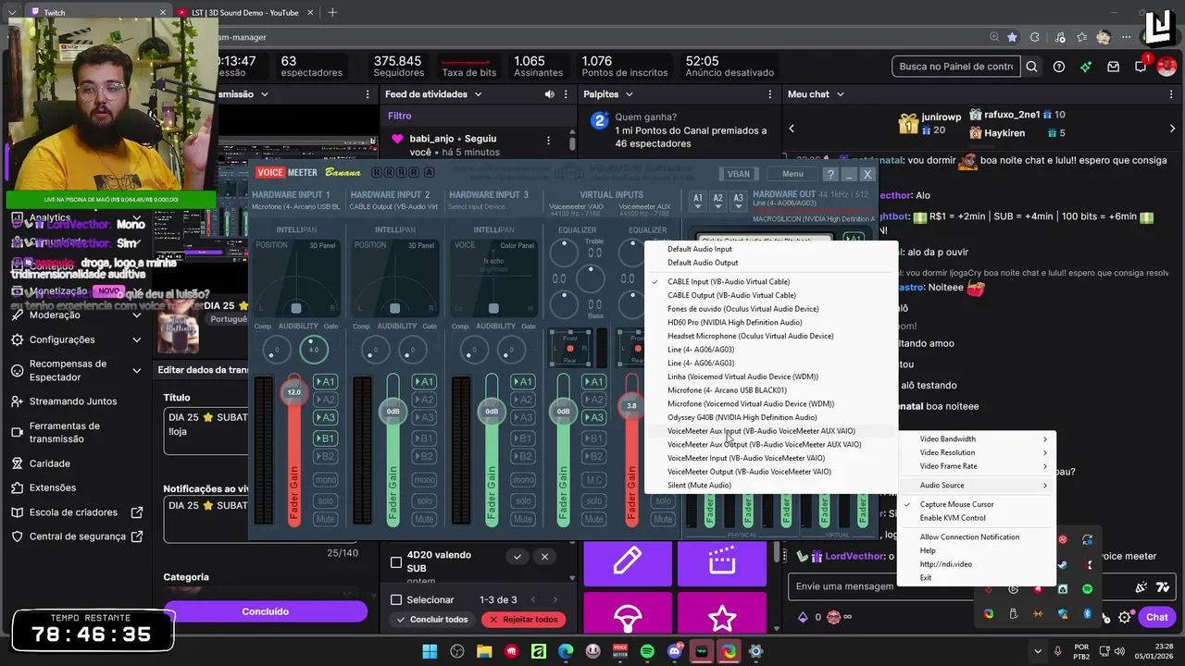
Task: Expand the Meu chat panel dropdown
Action: 842,94
